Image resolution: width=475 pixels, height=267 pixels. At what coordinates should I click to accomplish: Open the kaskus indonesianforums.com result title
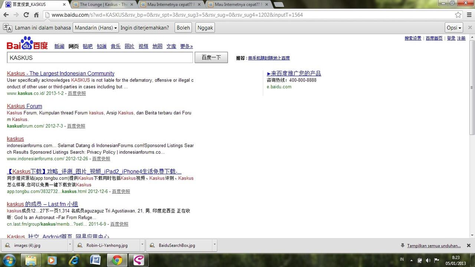pyautogui.click(x=15, y=139)
